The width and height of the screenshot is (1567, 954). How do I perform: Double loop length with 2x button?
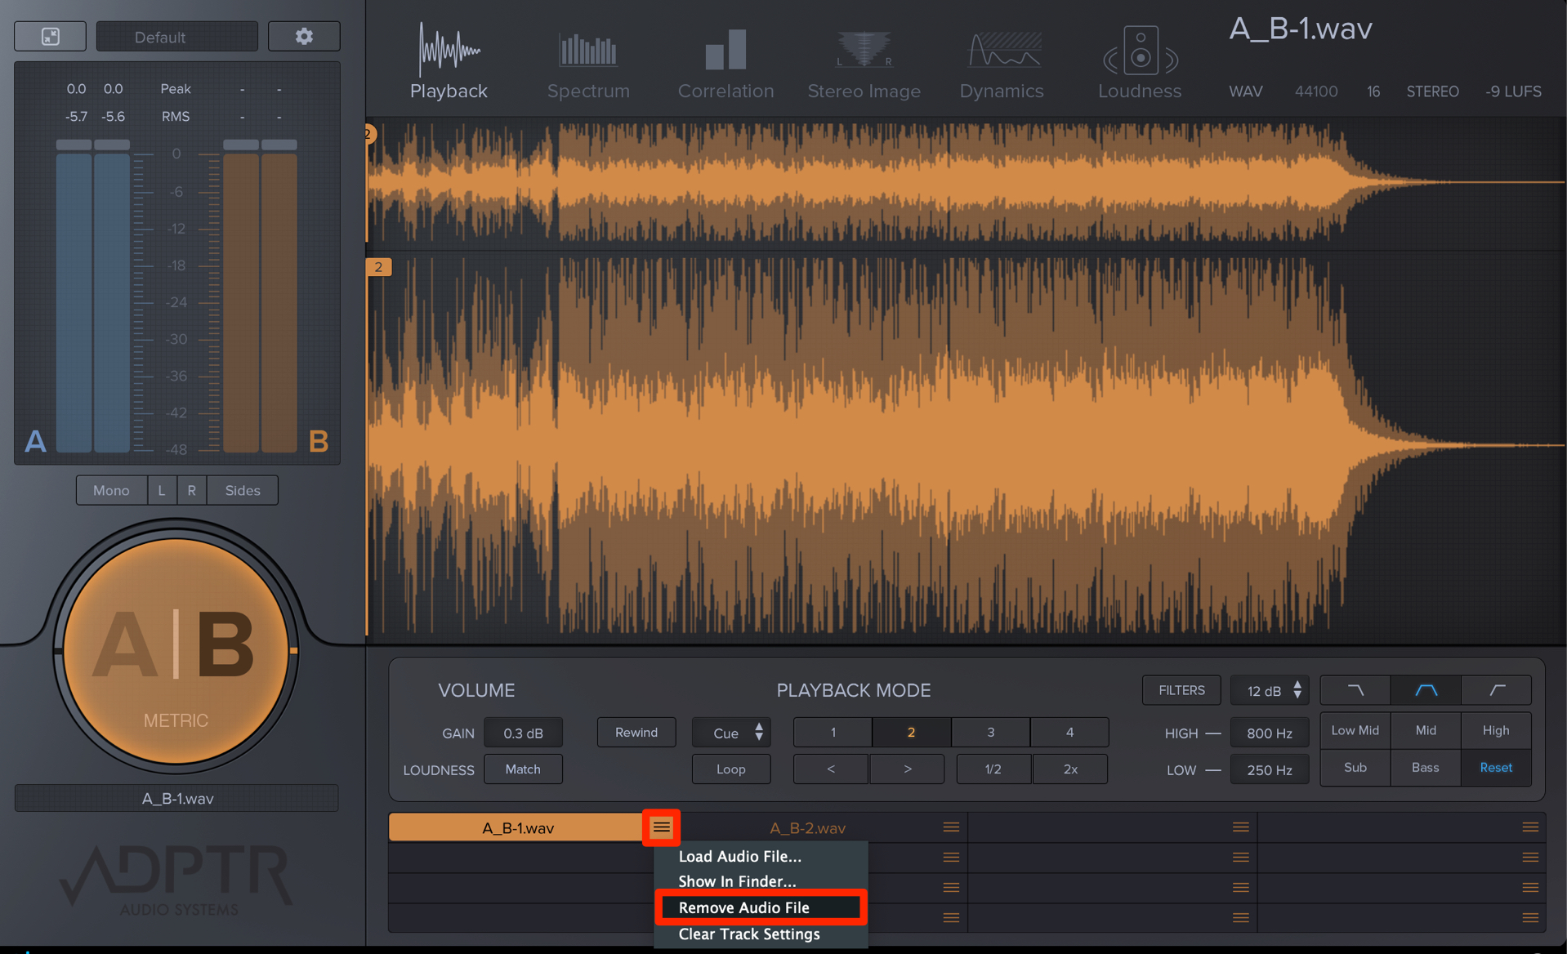pos(1070,769)
